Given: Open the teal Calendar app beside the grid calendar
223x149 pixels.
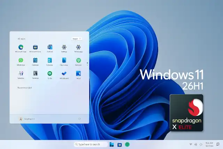Looking at the screenshot, I should tap(49, 62).
